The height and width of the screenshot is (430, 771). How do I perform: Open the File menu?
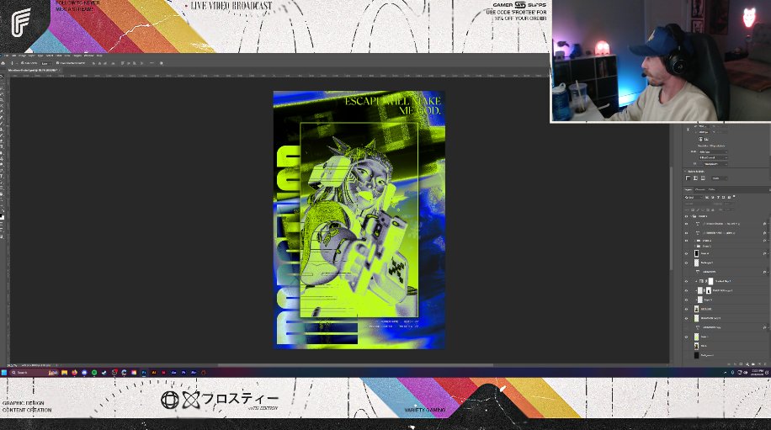6,56
